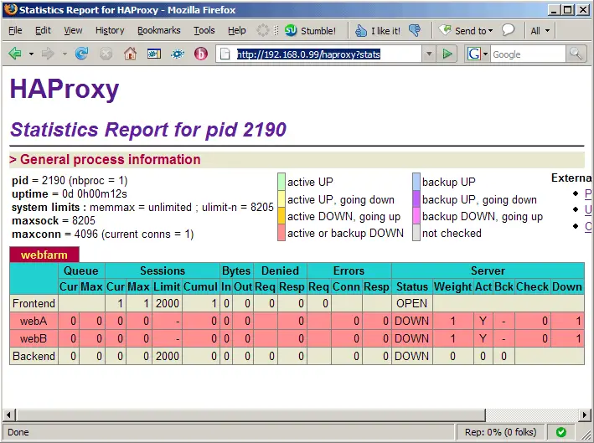
Task: Click the Rep: 0% (0 folks) status
Action: point(500,432)
